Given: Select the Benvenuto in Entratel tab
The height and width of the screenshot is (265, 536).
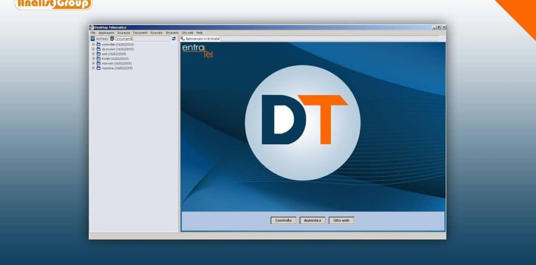Looking at the screenshot, I should pyautogui.click(x=200, y=39).
